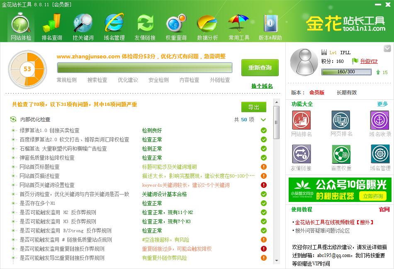
Task: Launch 网站排名 feature icon
Action: point(301,120)
